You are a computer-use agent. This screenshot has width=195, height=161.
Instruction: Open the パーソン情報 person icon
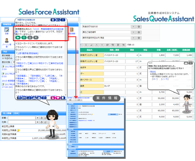coord(6,40)
